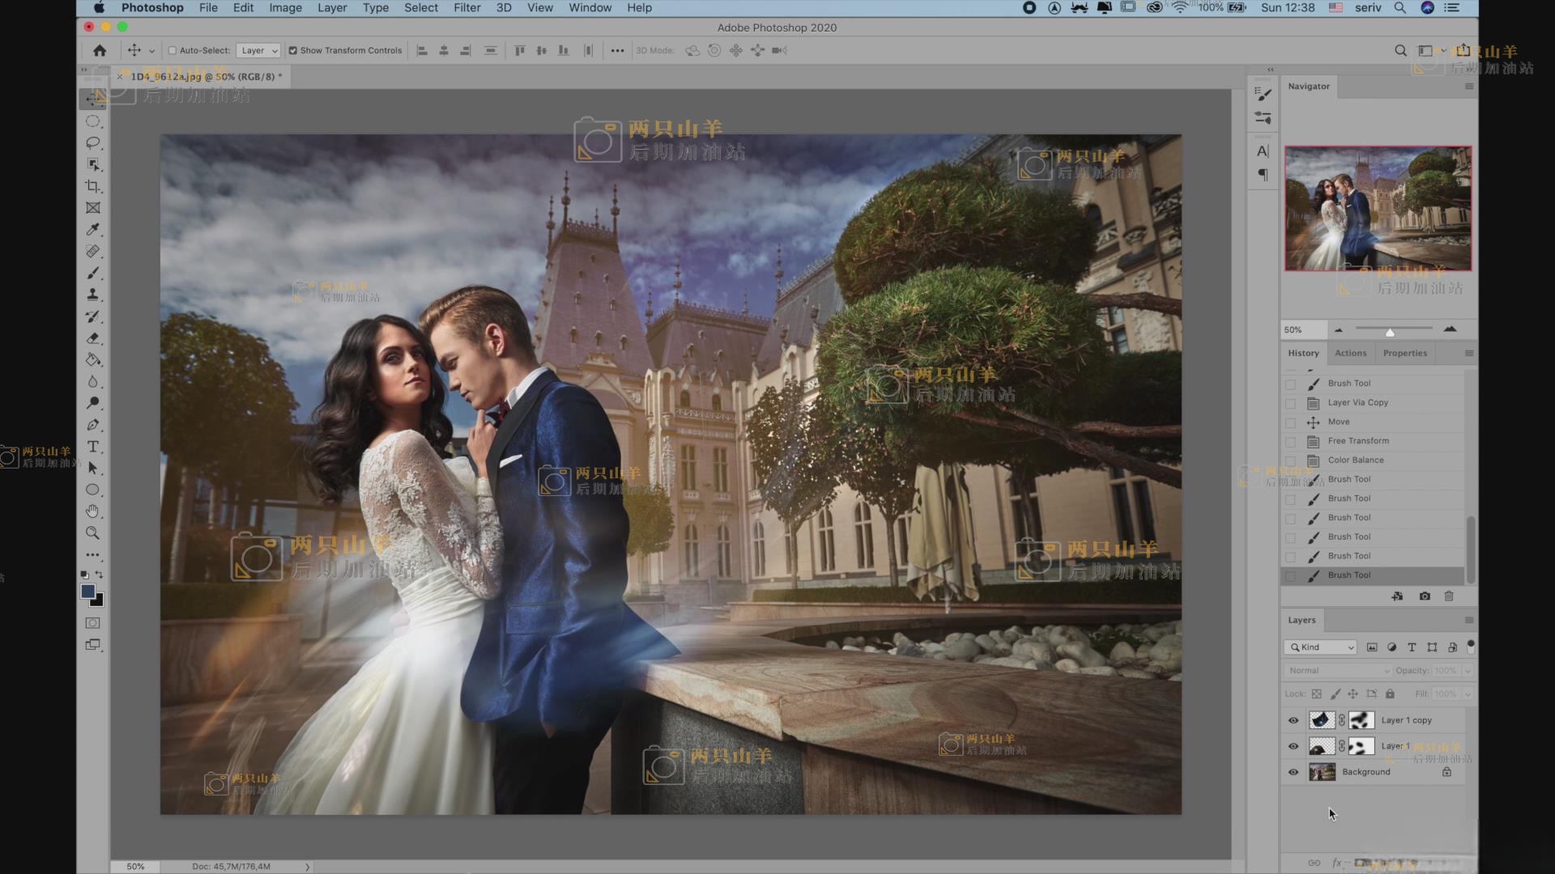Click the Color Balance history state
Viewport: 1555px width, 874px height.
[x=1356, y=460]
